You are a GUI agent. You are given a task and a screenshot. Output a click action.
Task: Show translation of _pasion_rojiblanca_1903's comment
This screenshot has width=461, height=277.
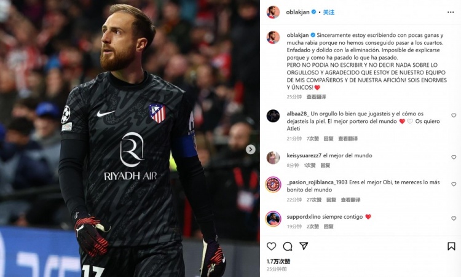(x=350, y=200)
